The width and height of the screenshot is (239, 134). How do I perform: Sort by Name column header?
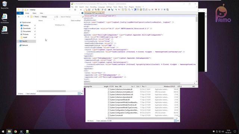click(x=41, y=20)
